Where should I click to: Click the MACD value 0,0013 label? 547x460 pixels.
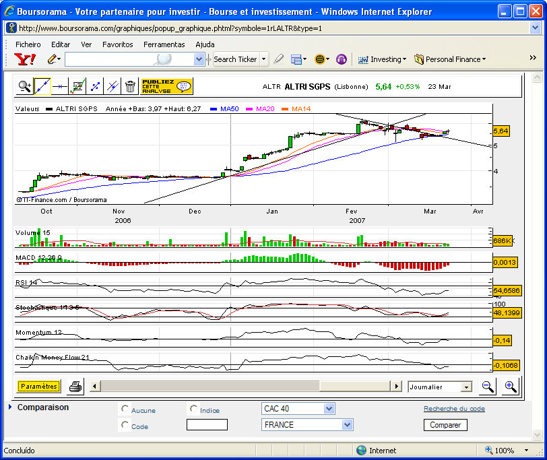click(x=505, y=262)
